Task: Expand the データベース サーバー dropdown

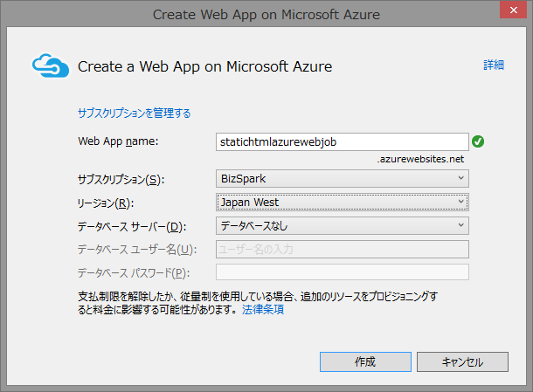Action: point(342,225)
